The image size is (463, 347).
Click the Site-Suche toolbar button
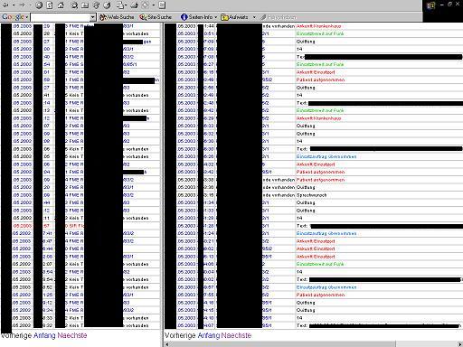tap(156, 17)
